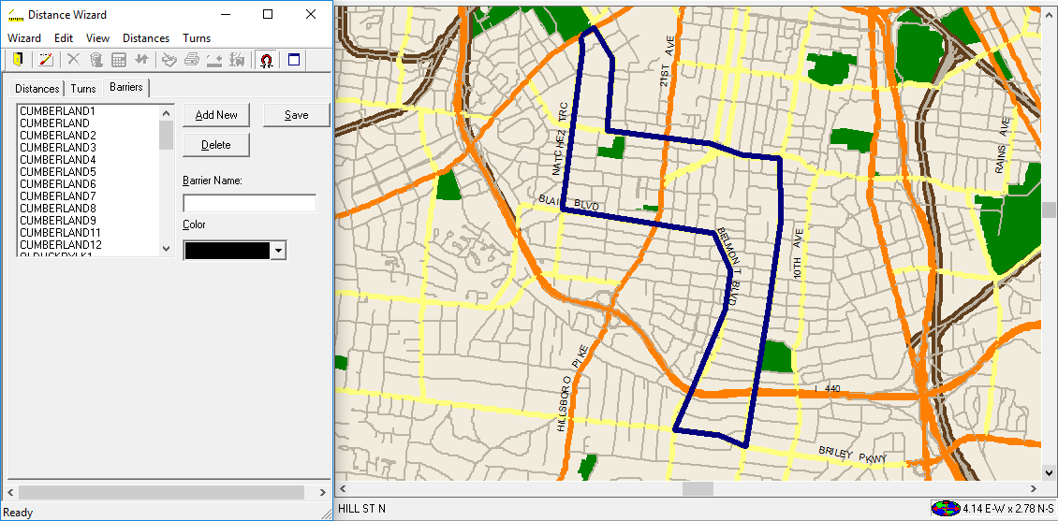Switch to the Turns tab
1058x521 pixels.
tap(83, 89)
